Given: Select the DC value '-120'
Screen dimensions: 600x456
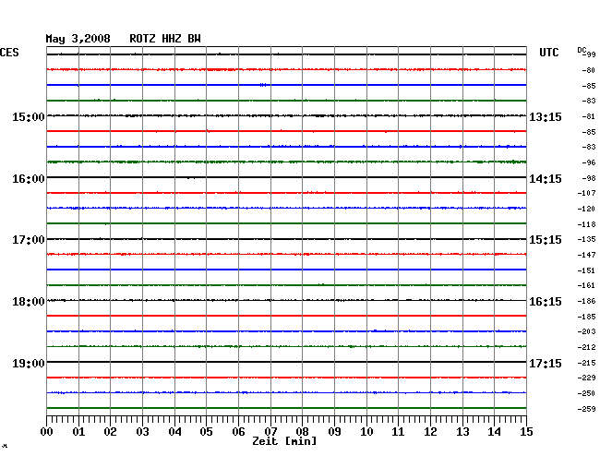Looking at the screenshot, I should pos(586,209).
